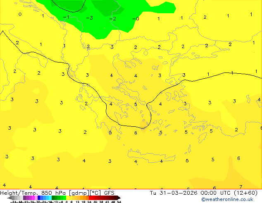Click the "54" label at the scale's right end
Screen dimensions: 262x203
click(x=119, y=202)
